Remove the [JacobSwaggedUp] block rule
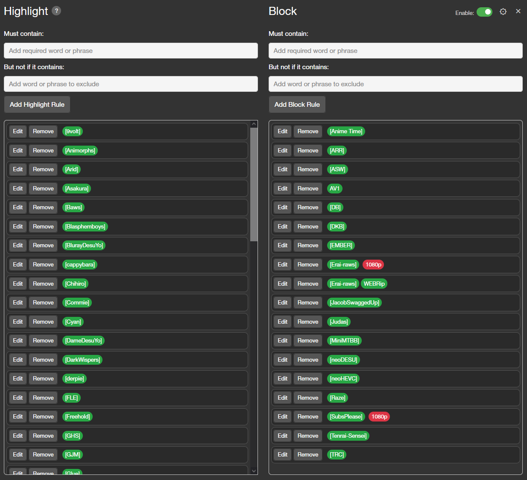527x480 pixels. 308,302
